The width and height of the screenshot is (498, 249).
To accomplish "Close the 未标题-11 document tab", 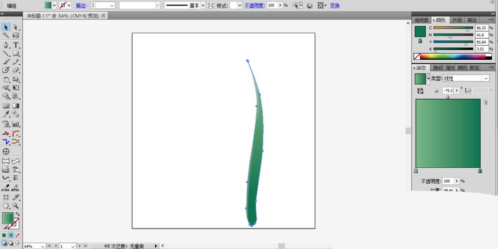I will point(103,15).
